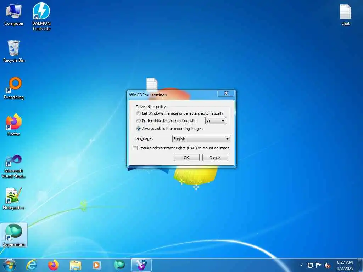Image resolution: width=363 pixels, height=272 pixels.
Task: Click the muted volume tray icon
Action: coord(327,265)
